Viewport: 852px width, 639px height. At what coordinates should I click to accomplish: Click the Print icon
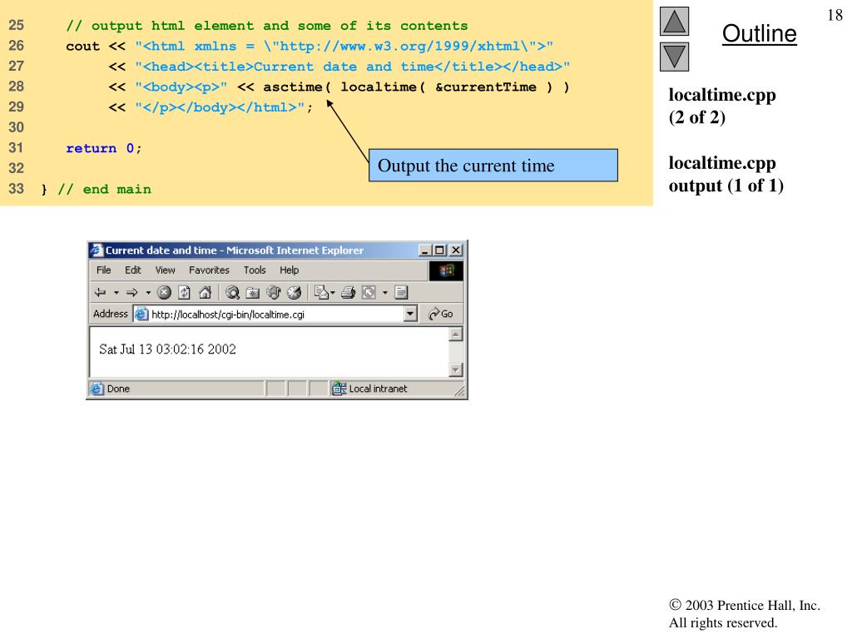tap(349, 293)
